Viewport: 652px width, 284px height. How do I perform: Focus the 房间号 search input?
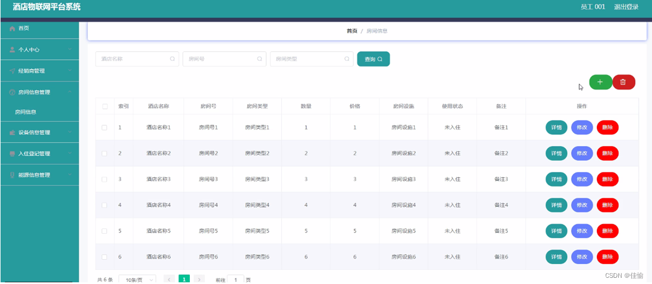point(224,59)
